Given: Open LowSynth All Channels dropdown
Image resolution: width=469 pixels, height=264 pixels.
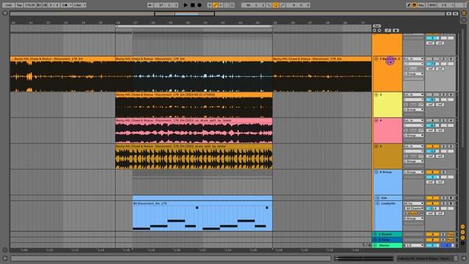Looking at the screenshot, I should [x=413, y=208].
